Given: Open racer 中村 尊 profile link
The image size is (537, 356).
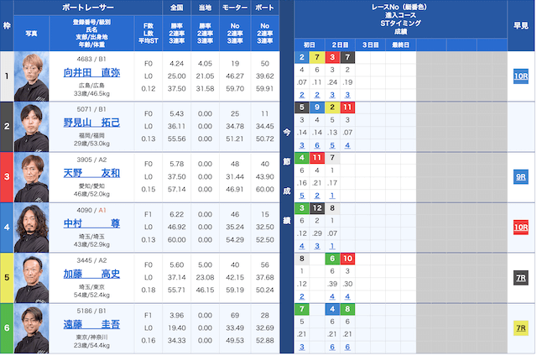Looking at the screenshot, I should [x=91, y=223].
